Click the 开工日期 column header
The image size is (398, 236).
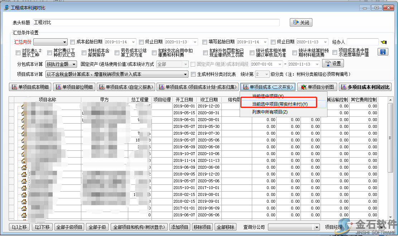click(184, 100)
